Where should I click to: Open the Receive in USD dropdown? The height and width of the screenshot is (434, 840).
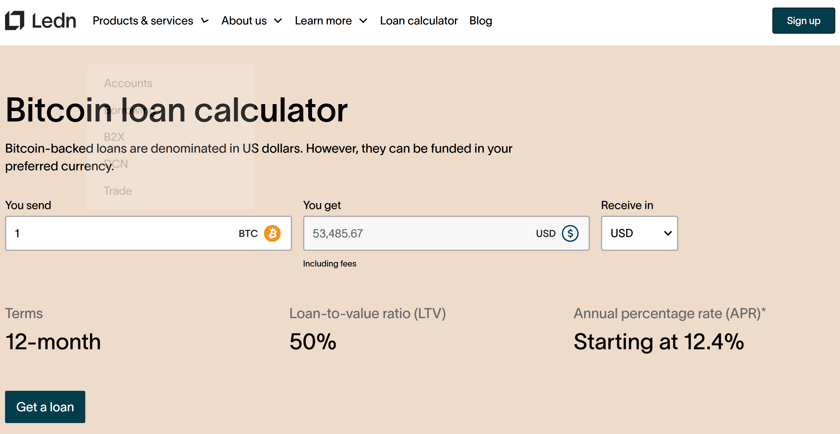(x=639, y=233)
